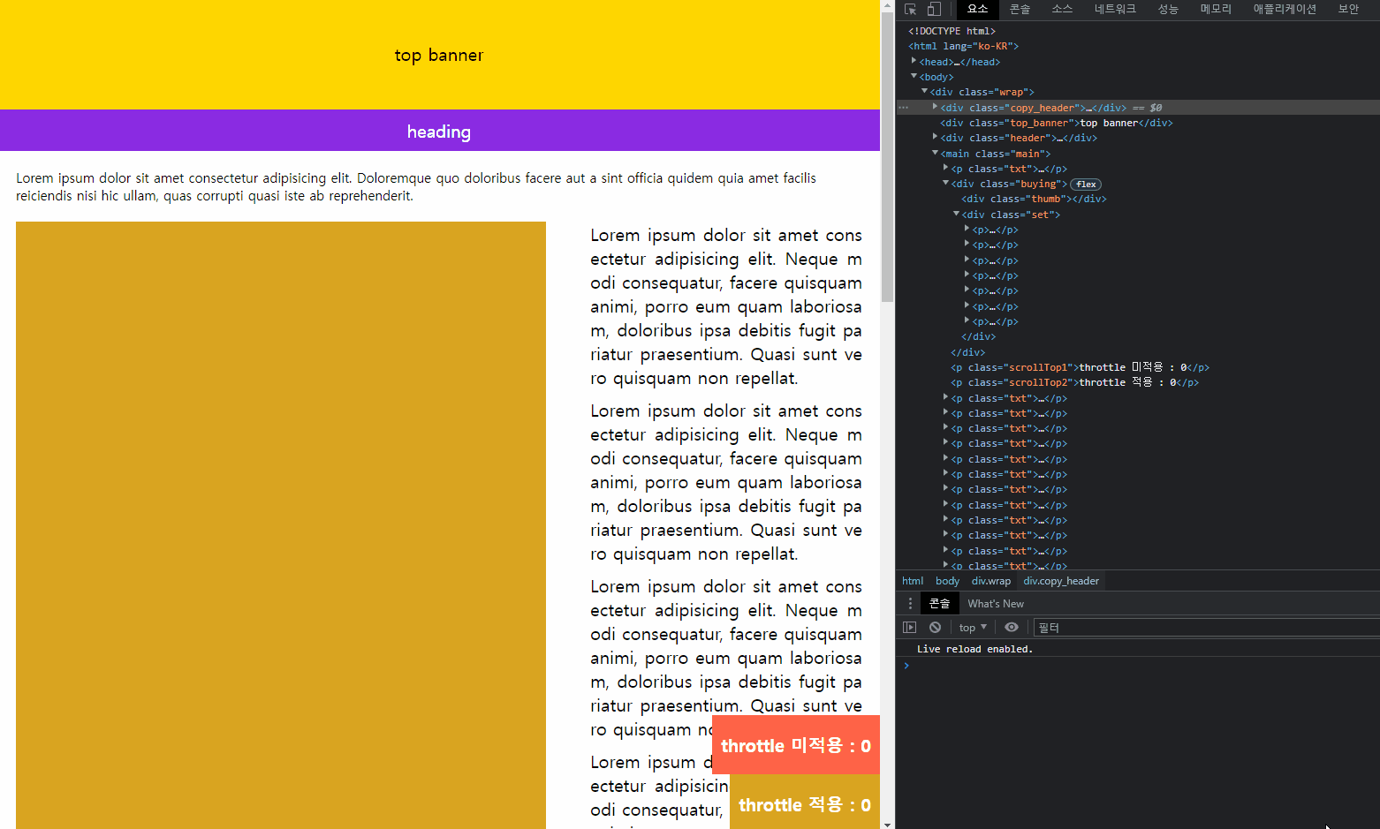
Task: Click the yellow top banner on the page
Action: pos(440,55)
